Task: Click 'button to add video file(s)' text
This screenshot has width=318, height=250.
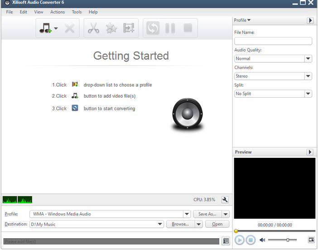Action: [110, 96]
